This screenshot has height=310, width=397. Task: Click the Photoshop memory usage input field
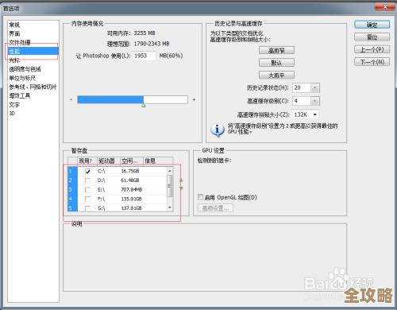pos(144,56)
